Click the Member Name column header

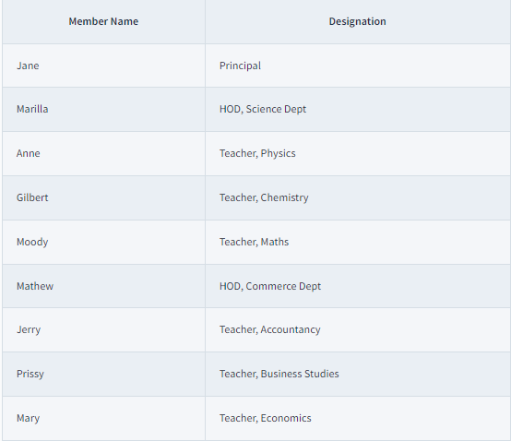pyautogui.click(x=103, y=21)
